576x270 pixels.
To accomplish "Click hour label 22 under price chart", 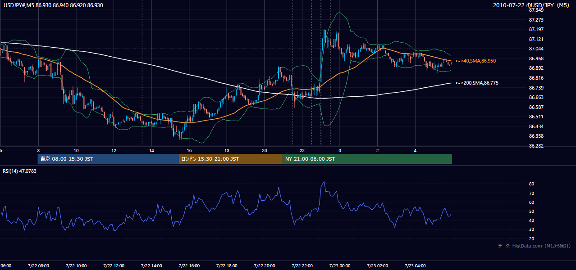I will pos(302,150).
